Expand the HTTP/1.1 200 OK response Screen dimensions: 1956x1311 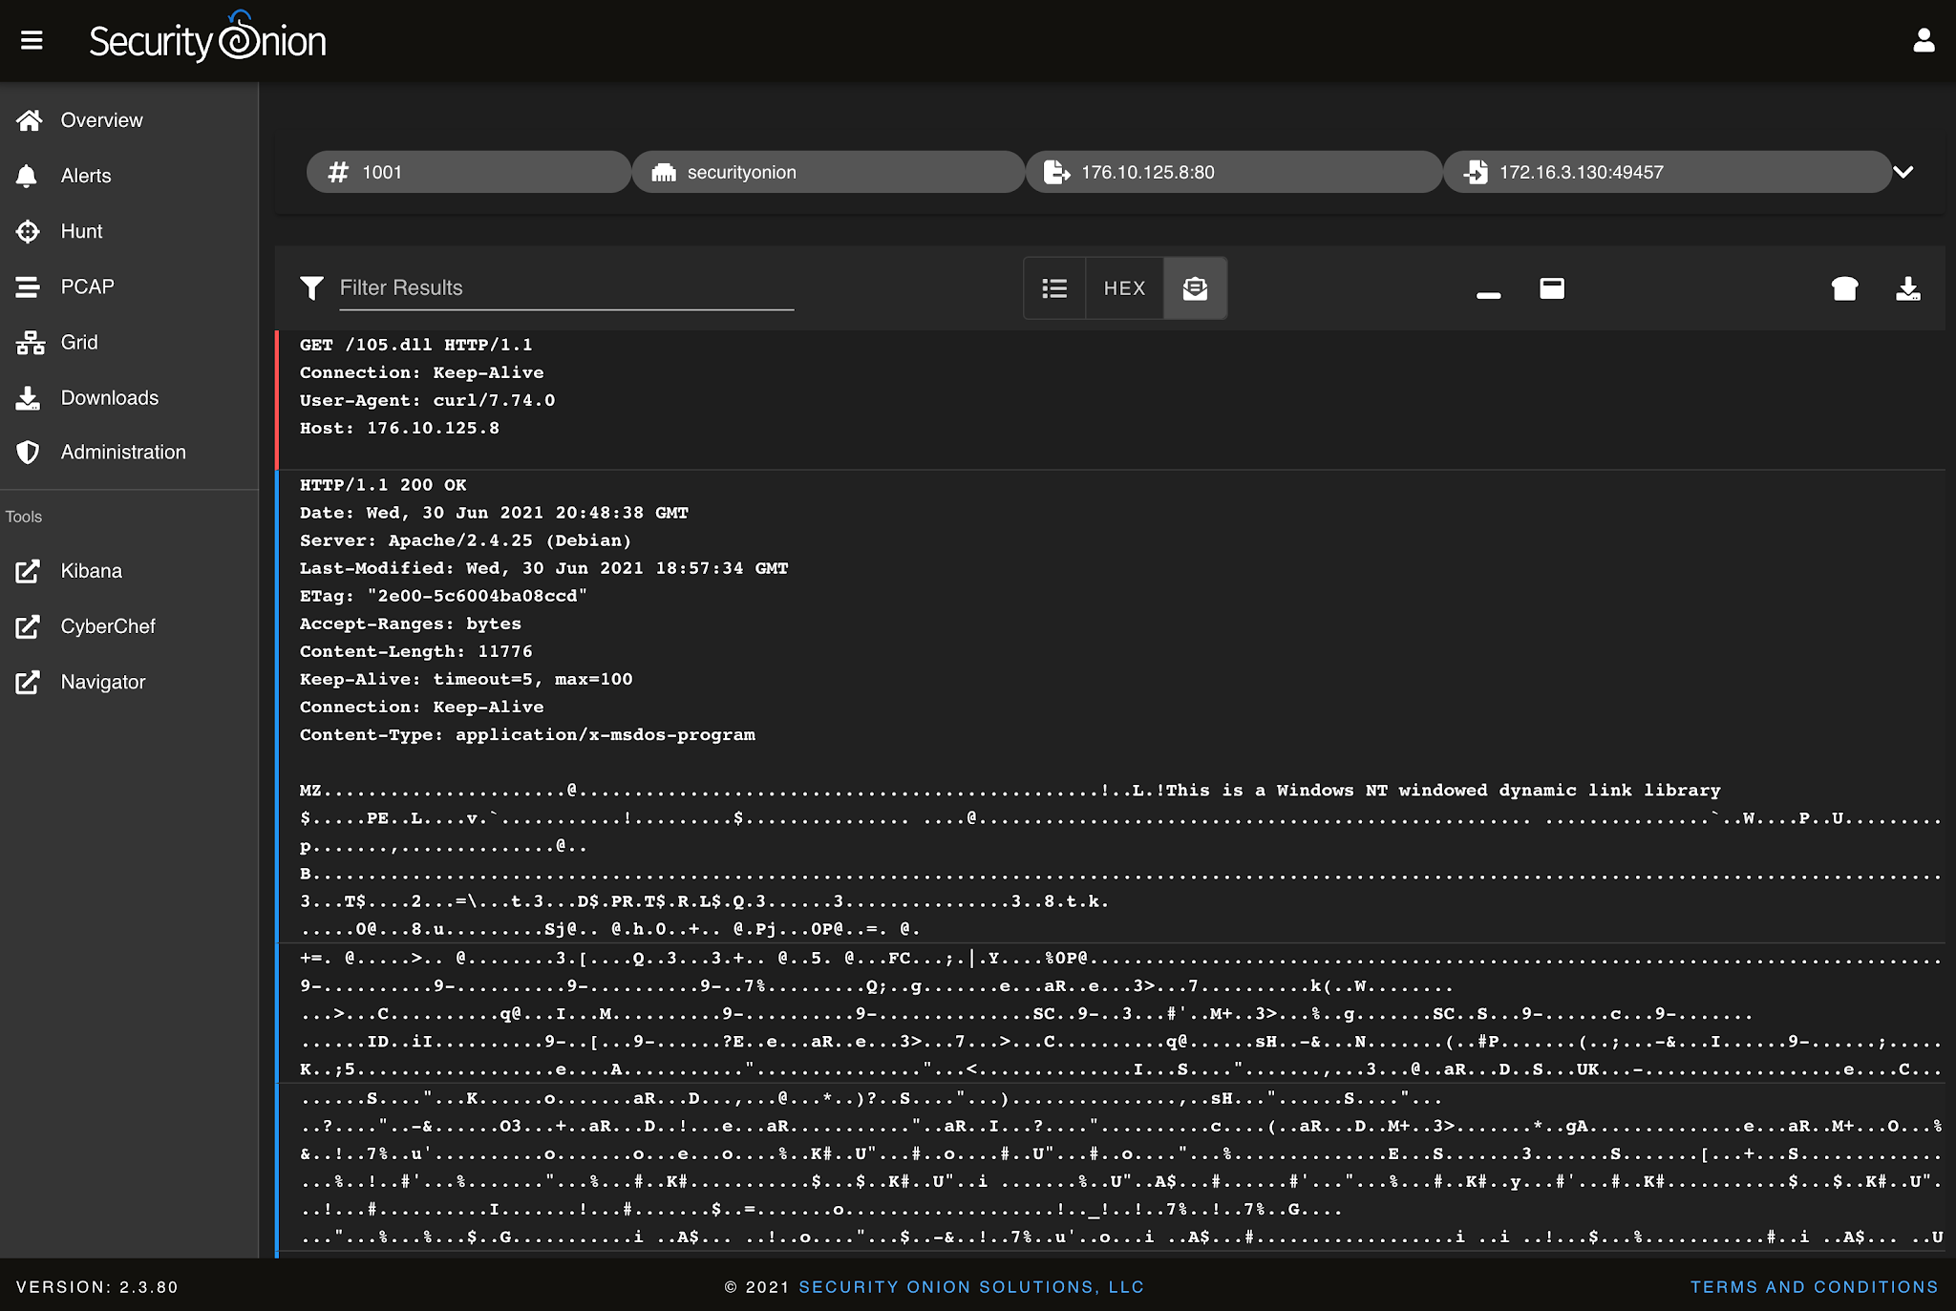point(383,485)
